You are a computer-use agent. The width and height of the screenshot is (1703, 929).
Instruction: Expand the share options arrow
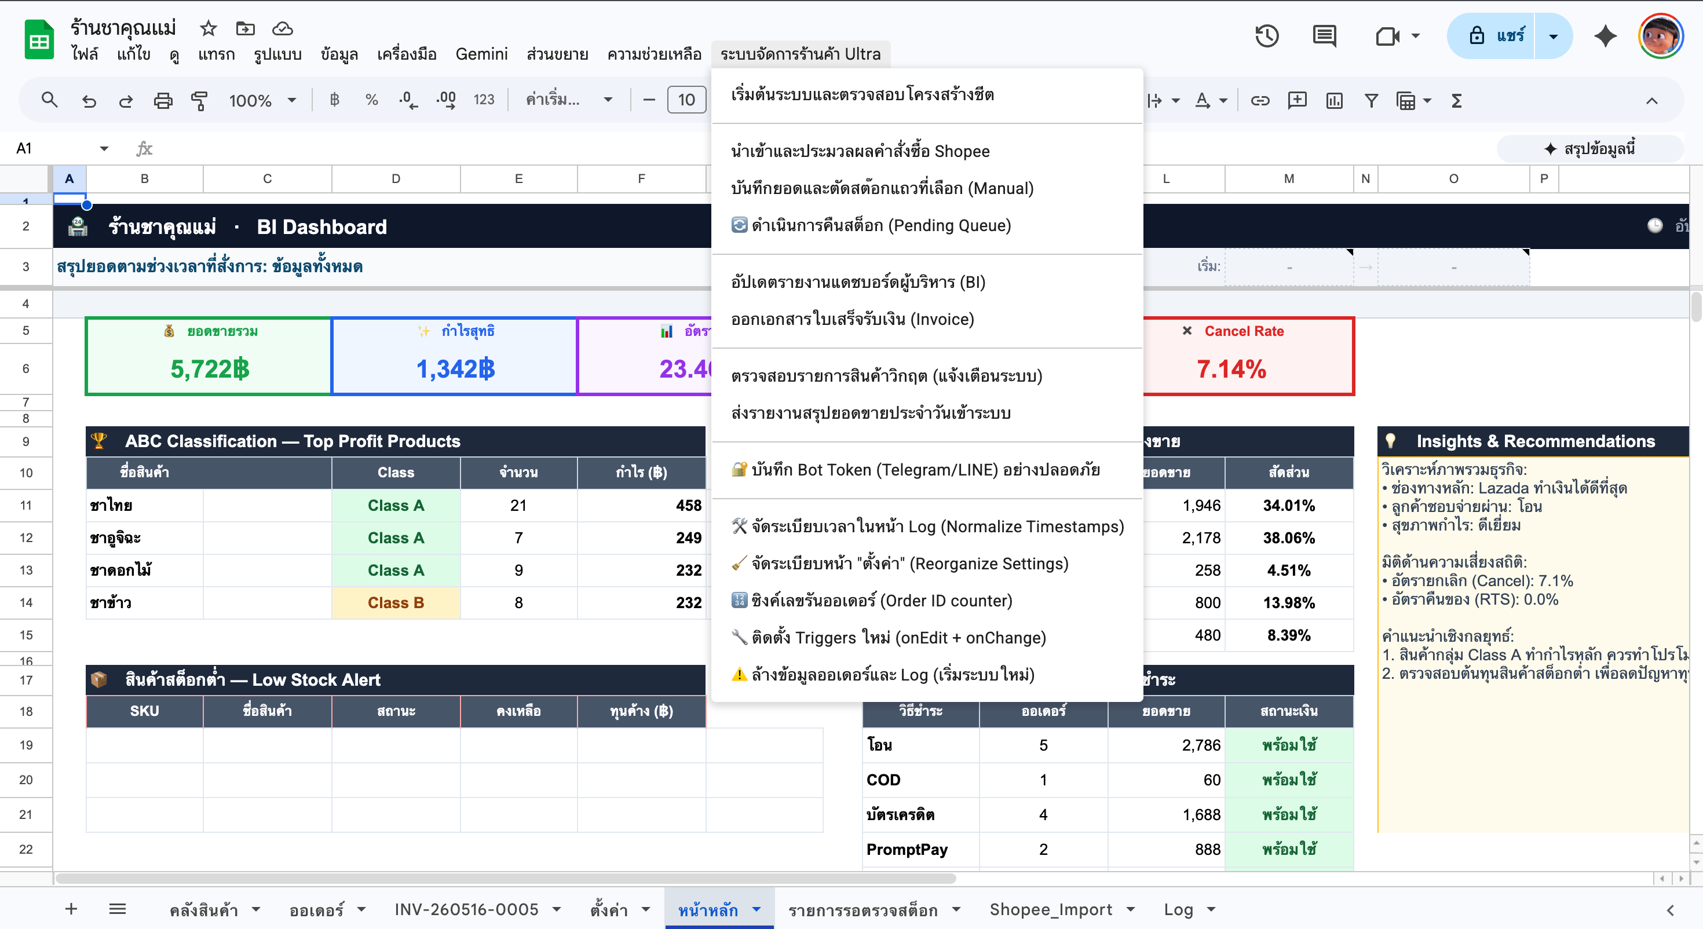click(1554, 36)
